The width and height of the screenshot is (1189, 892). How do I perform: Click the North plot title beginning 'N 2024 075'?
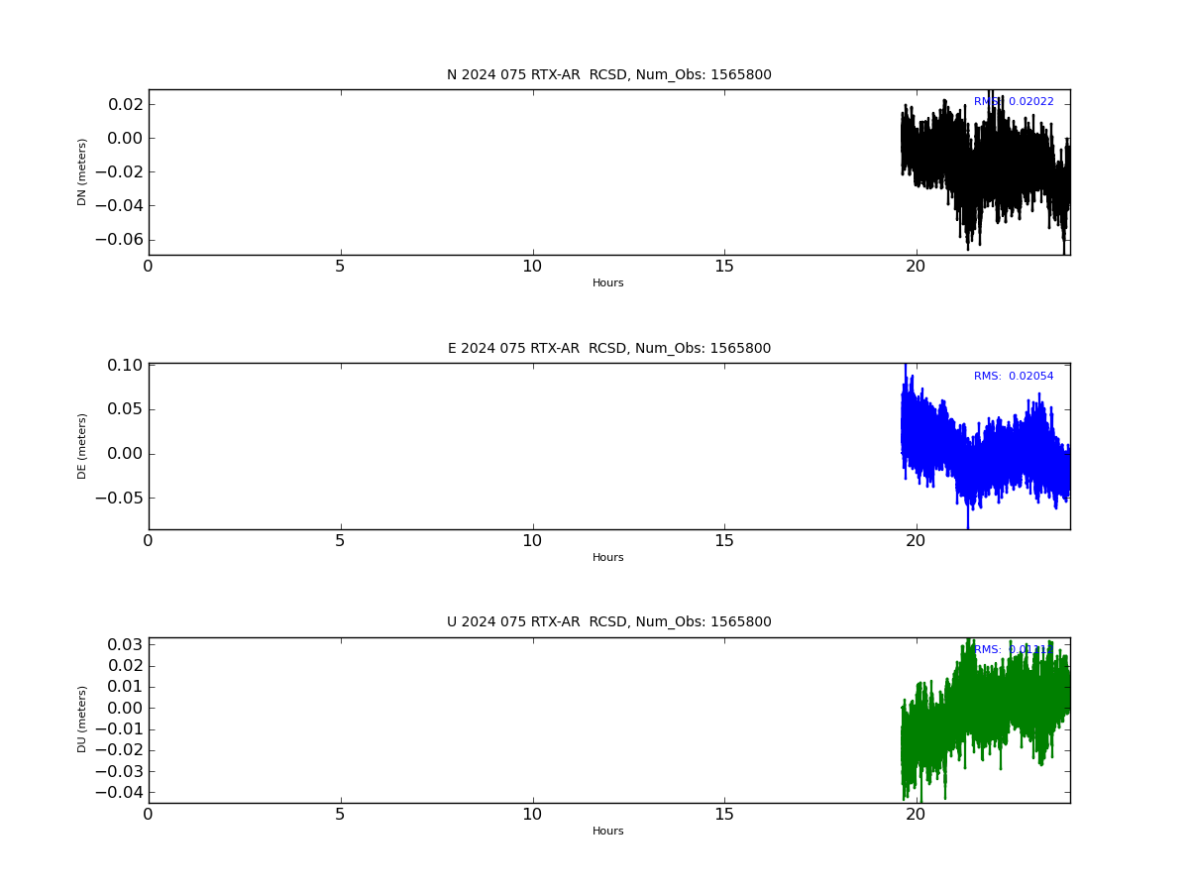608,74
